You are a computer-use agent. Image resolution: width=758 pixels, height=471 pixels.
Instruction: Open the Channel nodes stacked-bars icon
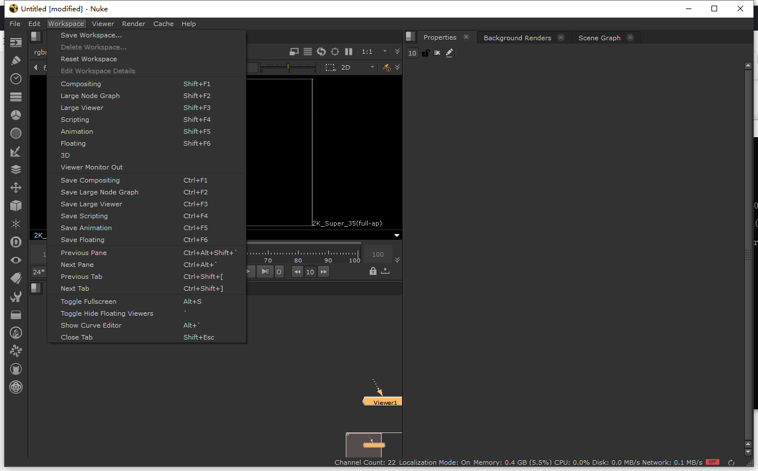tap(16, 97)
